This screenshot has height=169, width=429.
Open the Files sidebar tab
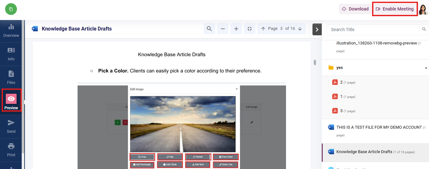11,78
